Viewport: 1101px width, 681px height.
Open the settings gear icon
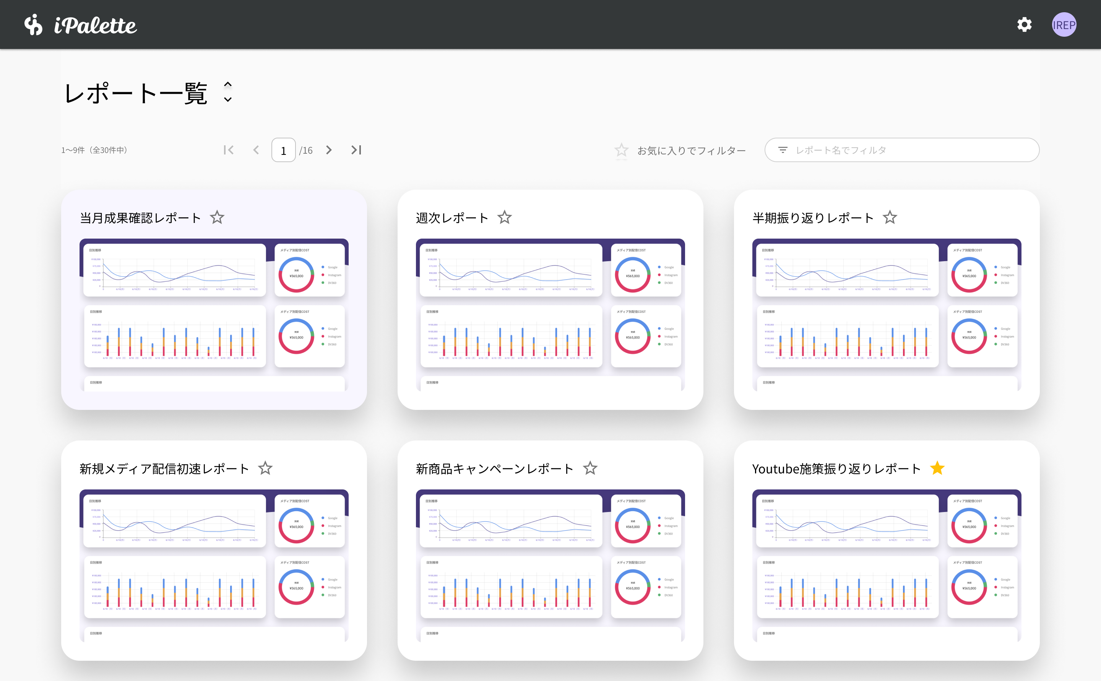coord(1024,25)
